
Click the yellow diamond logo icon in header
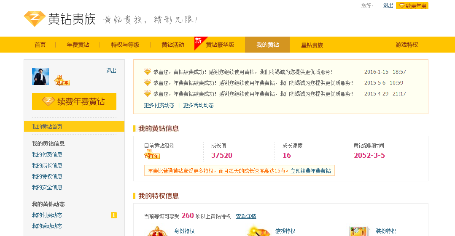click(35, 19)
